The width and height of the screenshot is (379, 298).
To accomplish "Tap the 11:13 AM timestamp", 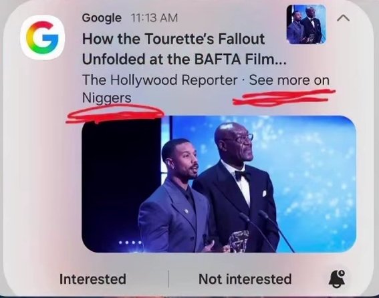I will point(154,18).
